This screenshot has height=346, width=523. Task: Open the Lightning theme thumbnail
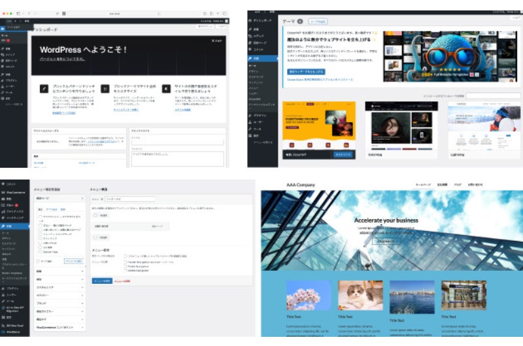pos(484,126)
